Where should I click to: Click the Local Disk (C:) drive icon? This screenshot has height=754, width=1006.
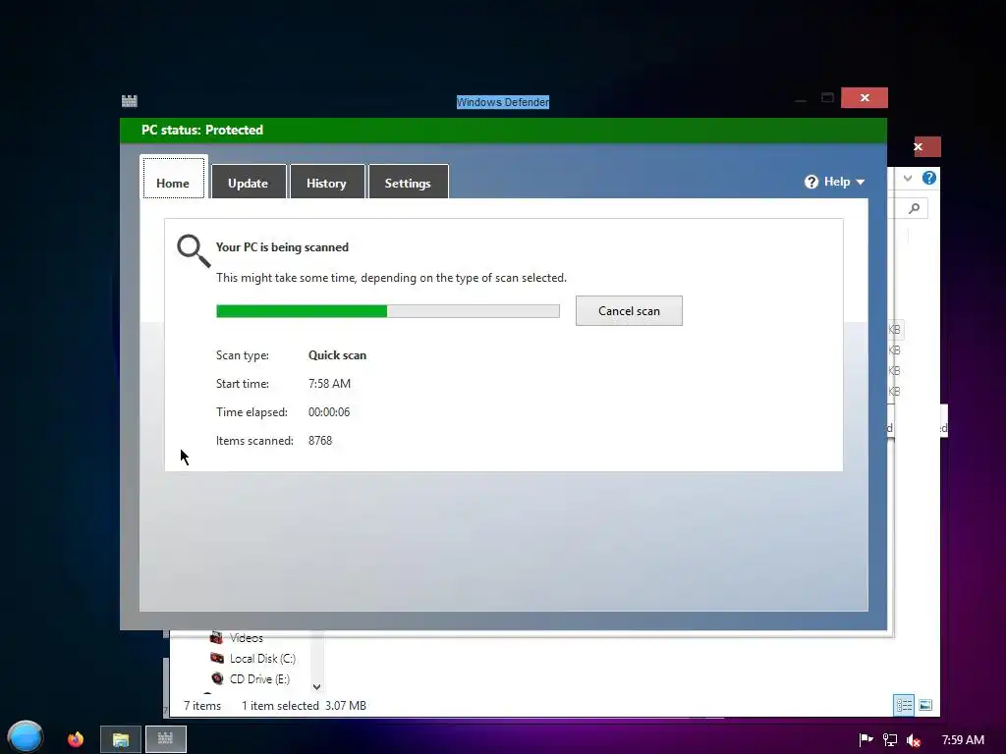[217, 659]
